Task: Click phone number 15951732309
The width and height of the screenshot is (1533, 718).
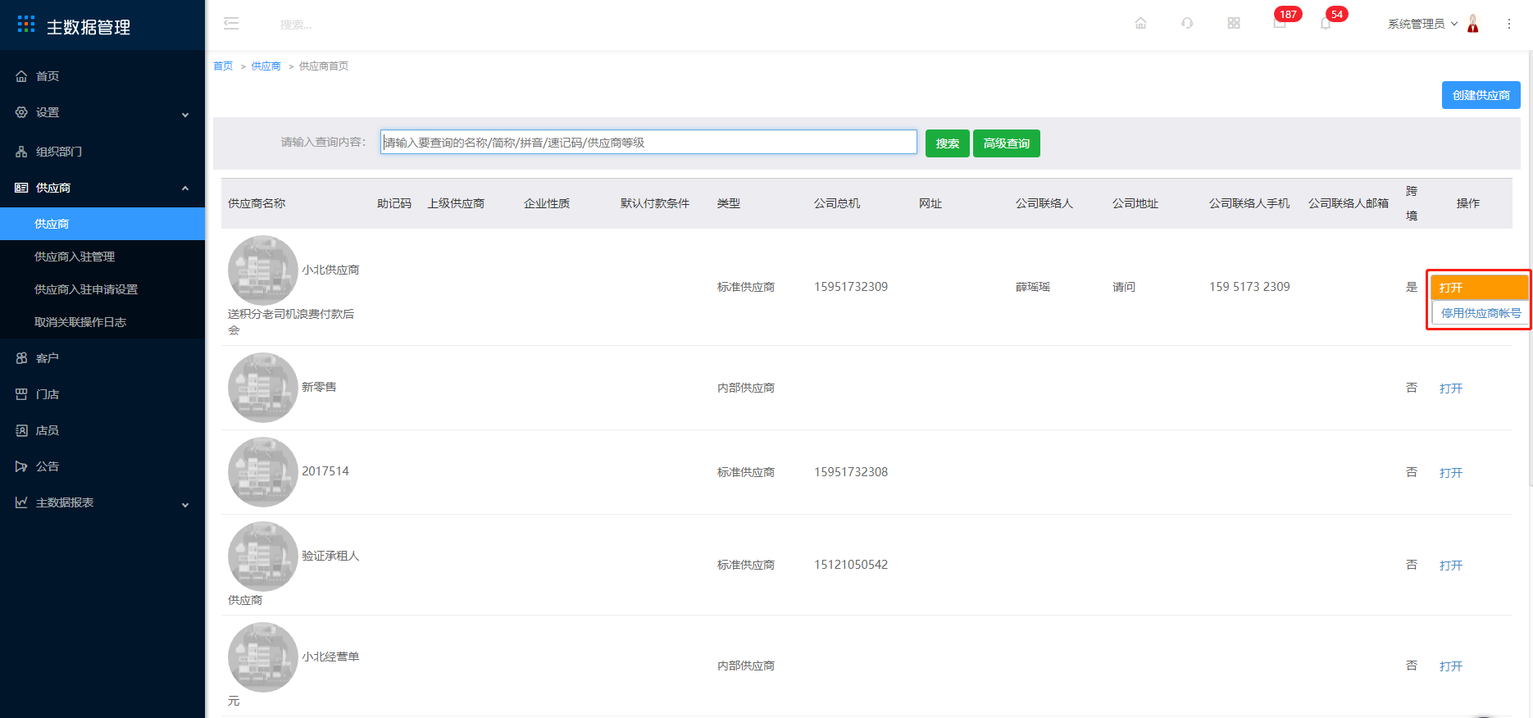Action: click(x=851, y=287)
